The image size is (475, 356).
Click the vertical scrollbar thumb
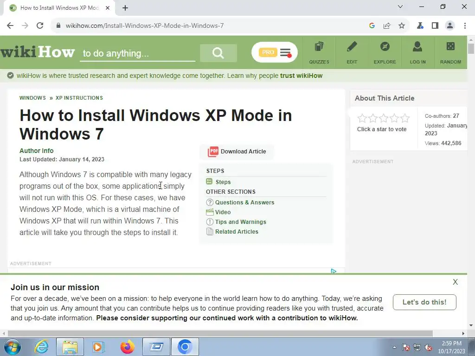pyautogui.click(x=471, y=48)
